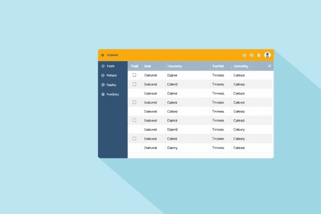321x214 pixels.
Task: Click the first sidebar item's icon
Action: tap(103, 66)
